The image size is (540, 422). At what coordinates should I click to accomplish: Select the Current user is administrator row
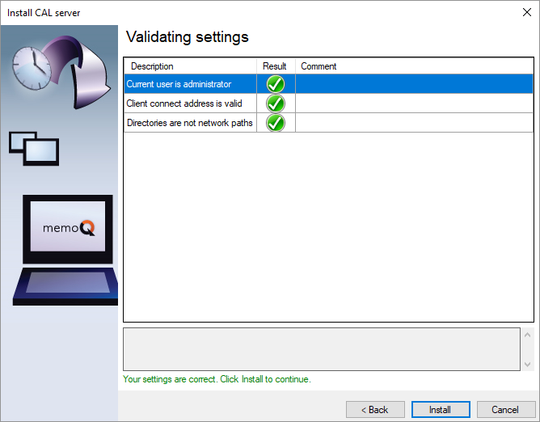coord(328,84)
